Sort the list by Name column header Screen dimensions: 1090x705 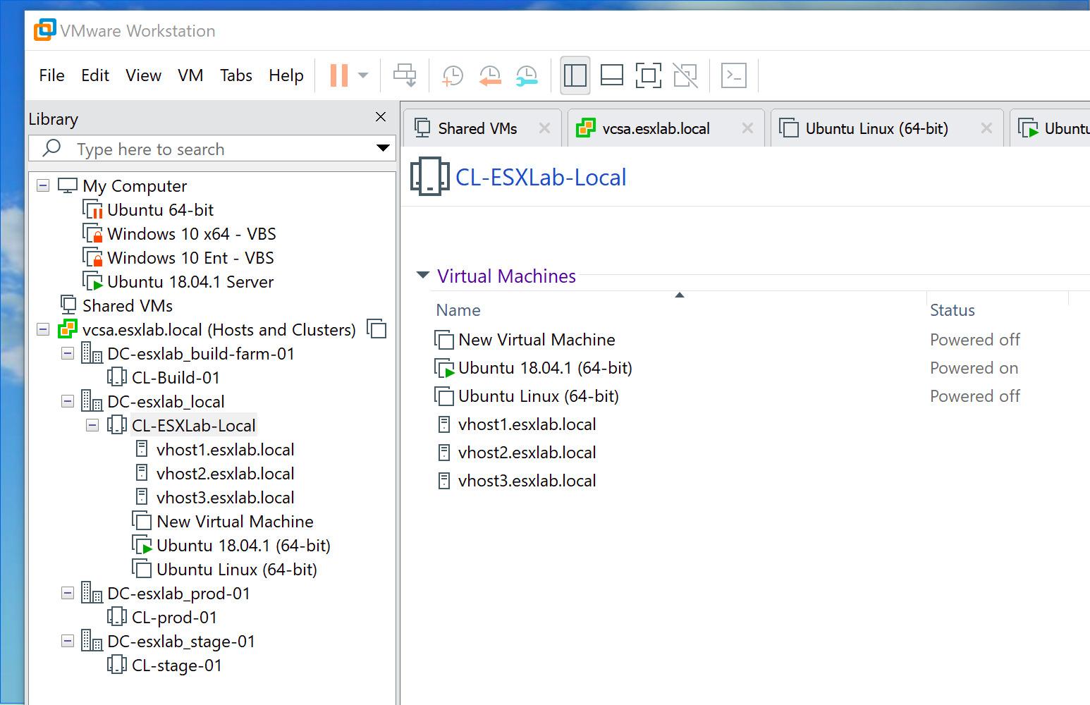pyautogui.click(x=458, y=310)
